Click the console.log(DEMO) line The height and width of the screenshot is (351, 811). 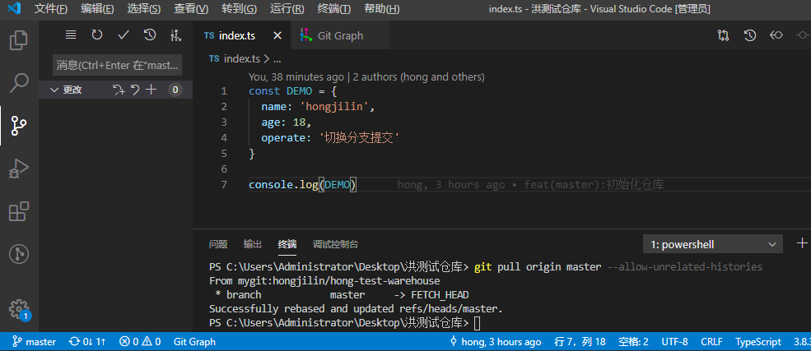[303, 184]
